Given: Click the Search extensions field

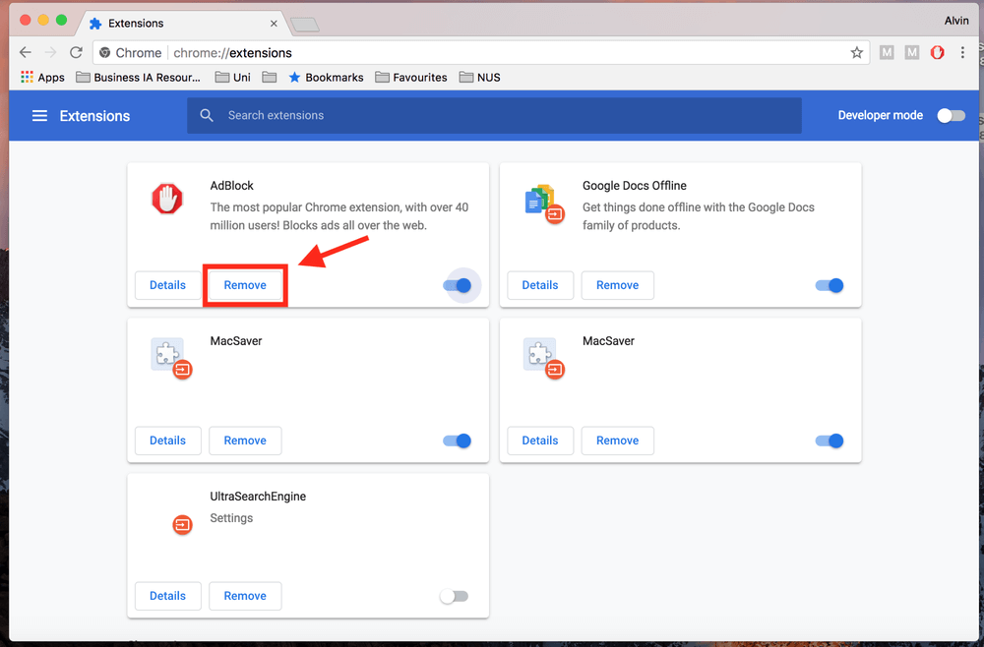Looking at the screenshot, I should click(492, 116).
